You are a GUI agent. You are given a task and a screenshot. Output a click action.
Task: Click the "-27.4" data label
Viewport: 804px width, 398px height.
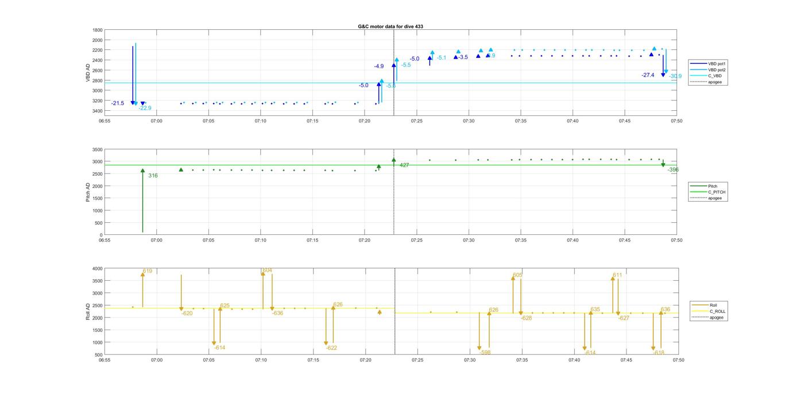[x=648, y=75]
